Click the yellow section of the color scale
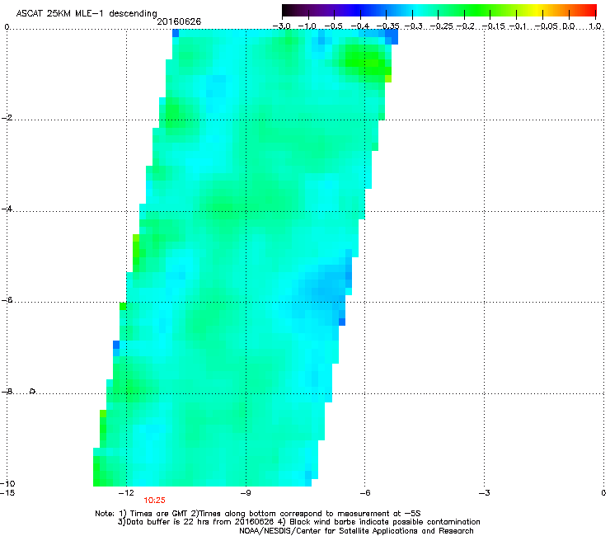This screenshot has width=610, height=536. tap(537, 10)
